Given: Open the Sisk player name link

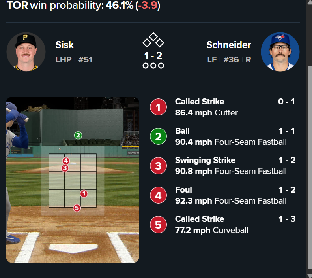Looking at the screenshot, I should [65, 45].
